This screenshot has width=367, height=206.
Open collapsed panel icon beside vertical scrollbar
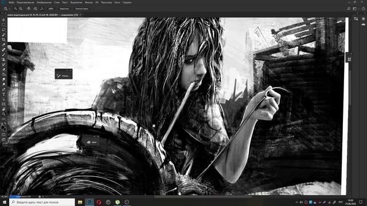point(349,59)
